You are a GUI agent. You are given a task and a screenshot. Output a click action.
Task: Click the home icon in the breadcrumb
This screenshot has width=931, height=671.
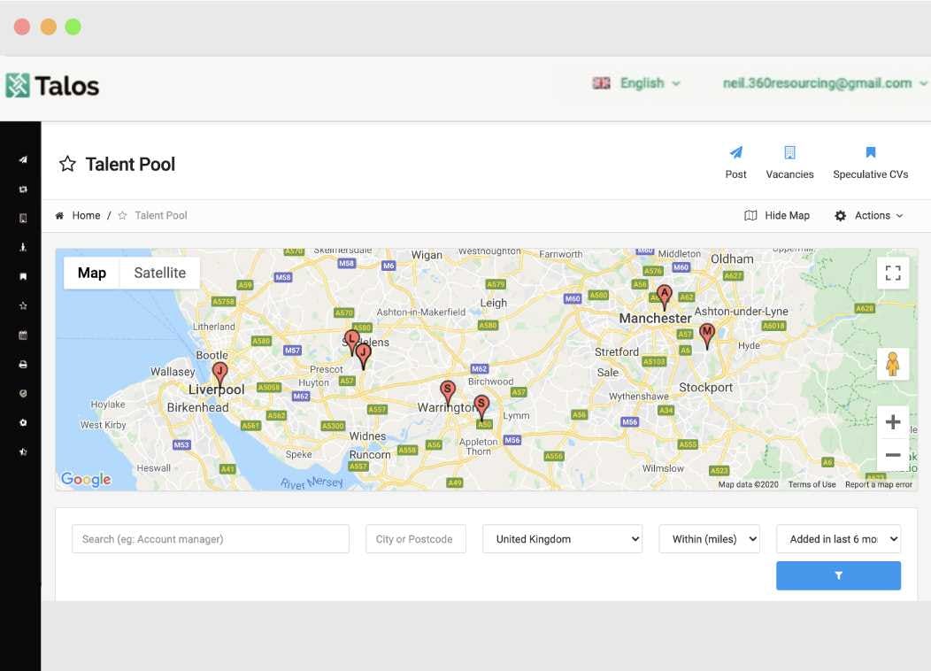(61, 215)
